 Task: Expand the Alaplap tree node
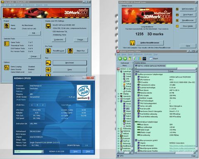tap(119, 94)
